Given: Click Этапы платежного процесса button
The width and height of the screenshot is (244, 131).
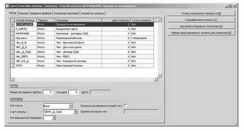Looking at the screenshot, I should (x=201, y=13).
